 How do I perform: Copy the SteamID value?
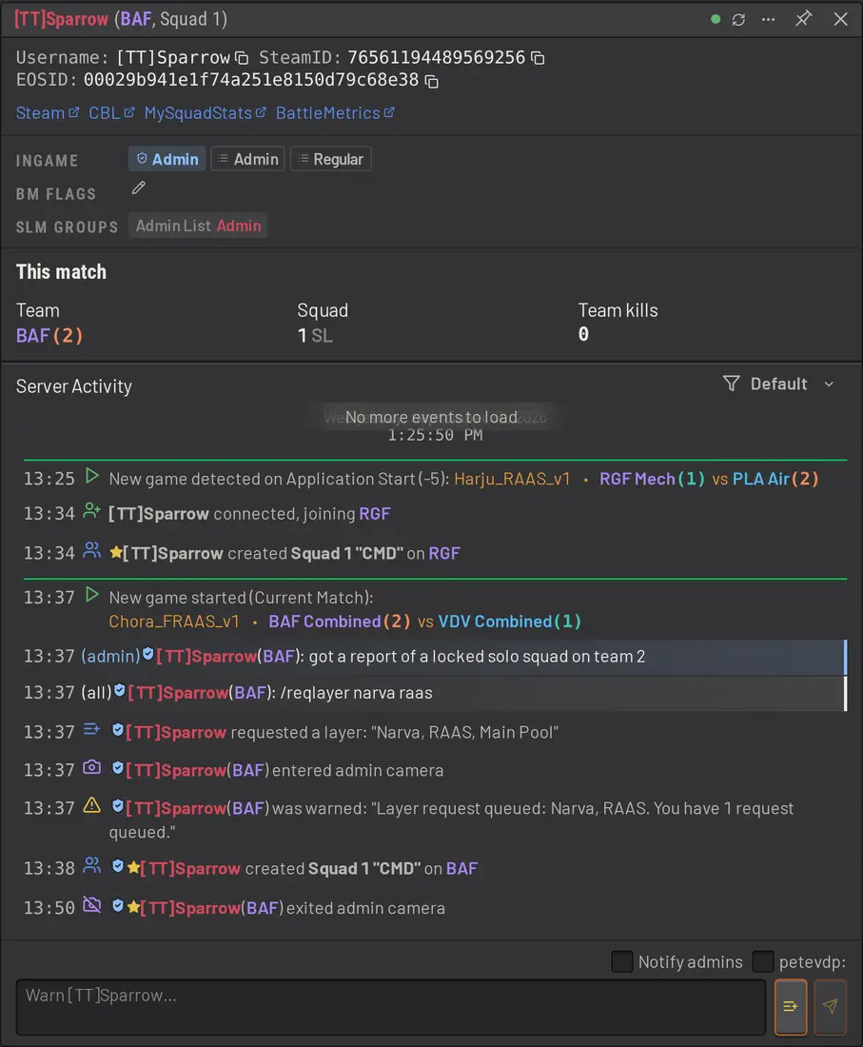(x=538, y=59)
